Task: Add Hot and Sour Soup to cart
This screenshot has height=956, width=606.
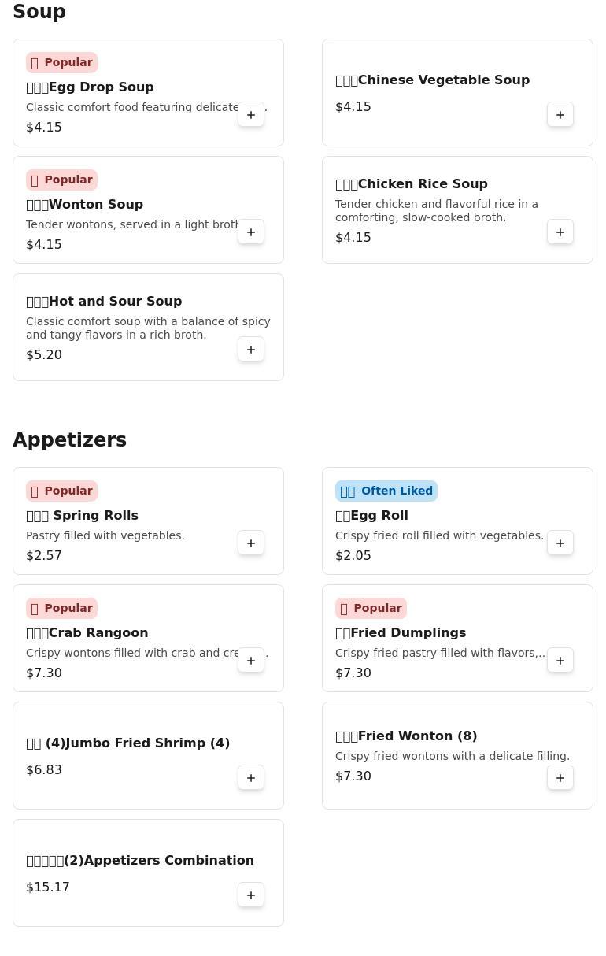Action: 251,350
